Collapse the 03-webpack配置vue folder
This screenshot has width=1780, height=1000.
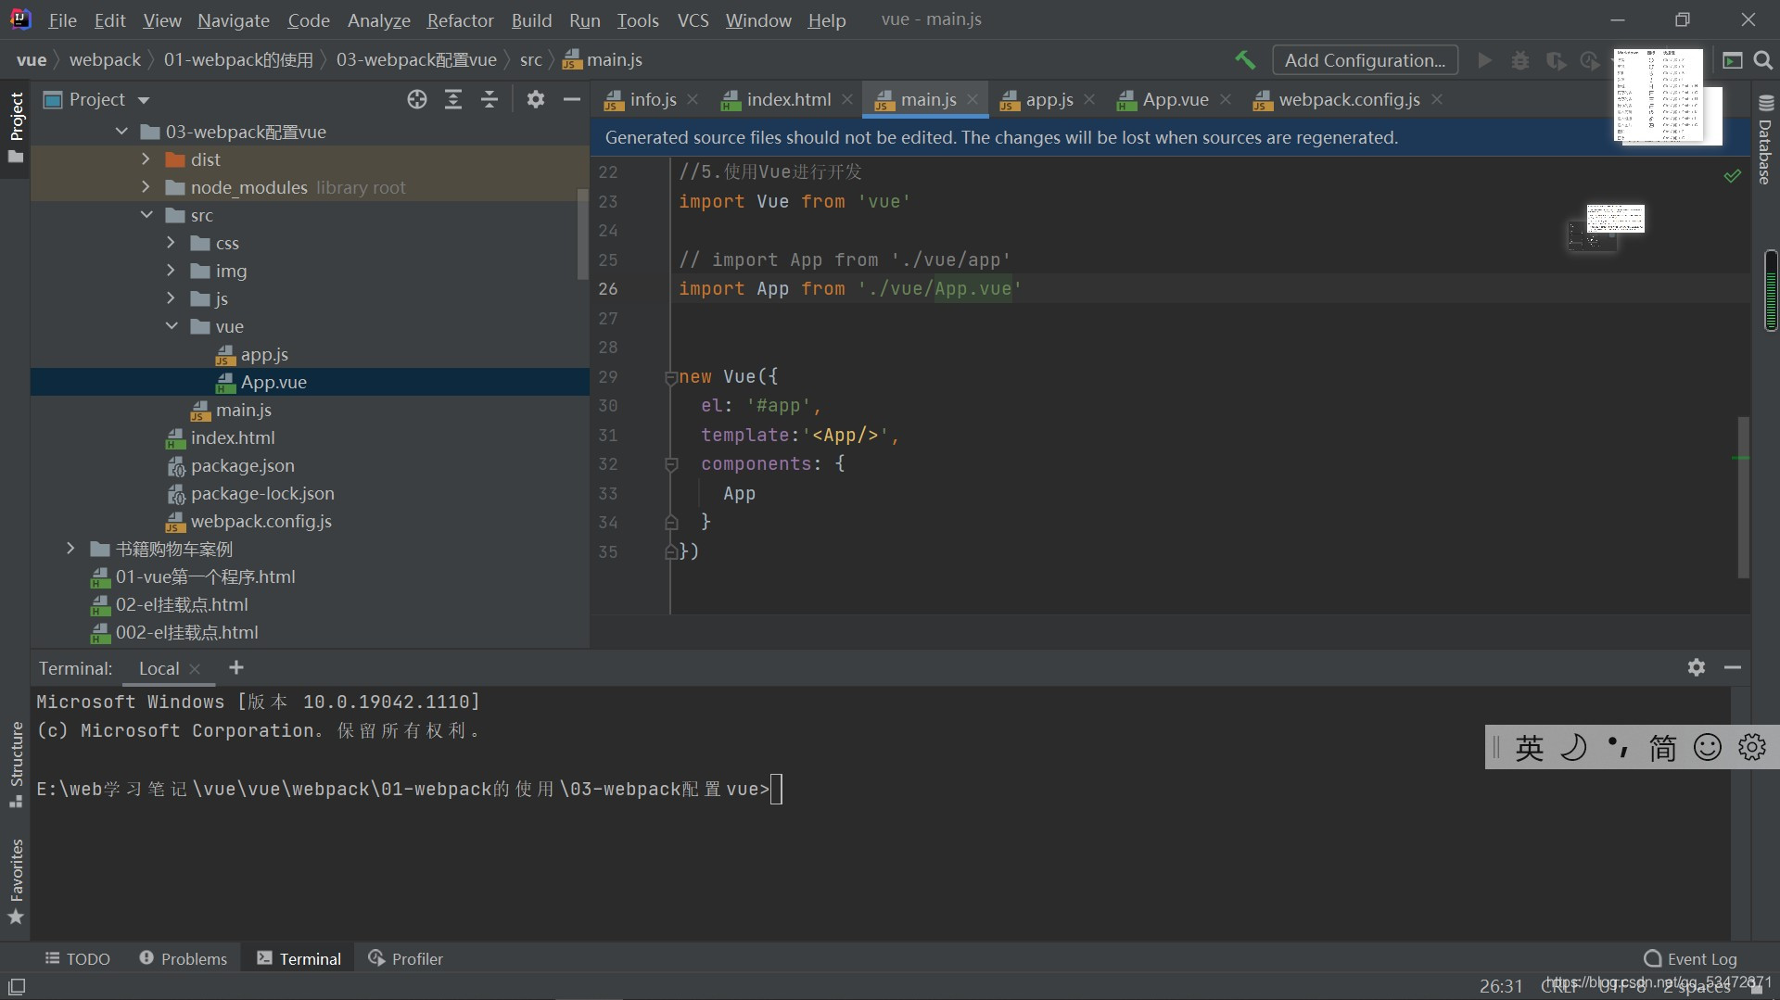click(x=121, y=132)
